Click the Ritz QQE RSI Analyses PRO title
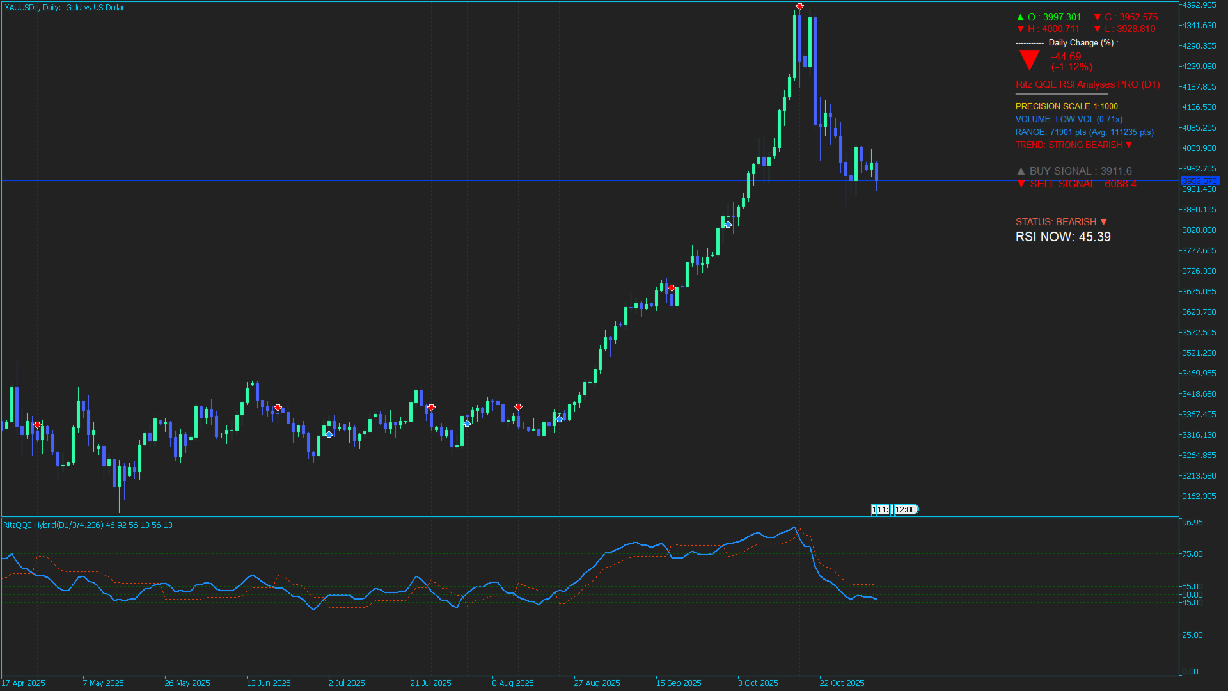The image size is (1228, 691). pos(1087,84)
